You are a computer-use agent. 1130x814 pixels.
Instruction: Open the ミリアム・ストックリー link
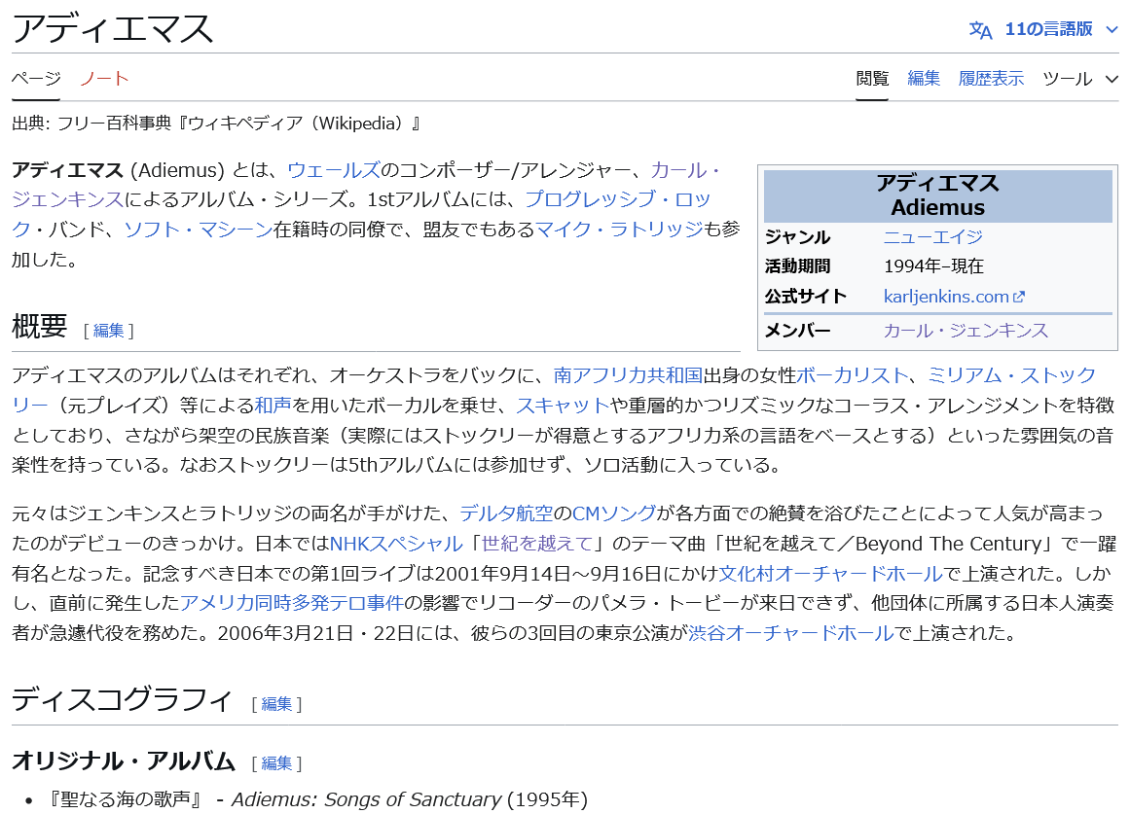coord(1011,374)
